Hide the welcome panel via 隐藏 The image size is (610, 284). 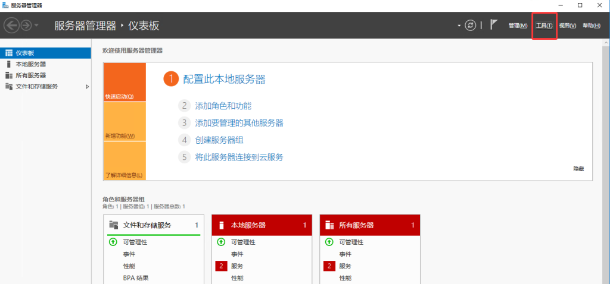pyautogui.click(x=578, y=169)
